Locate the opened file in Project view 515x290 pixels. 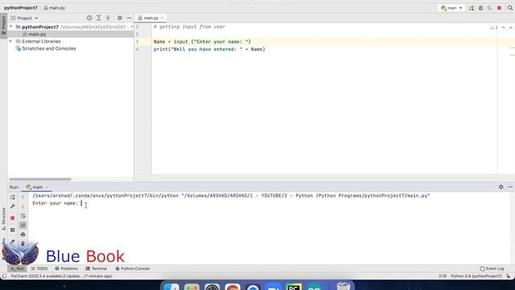[x=89, y=18]
